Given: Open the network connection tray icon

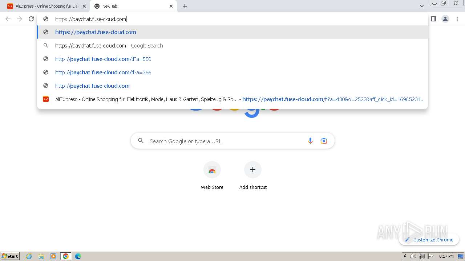Looking at the screenshot, I should pyautogui.click(x=422, y=256).
